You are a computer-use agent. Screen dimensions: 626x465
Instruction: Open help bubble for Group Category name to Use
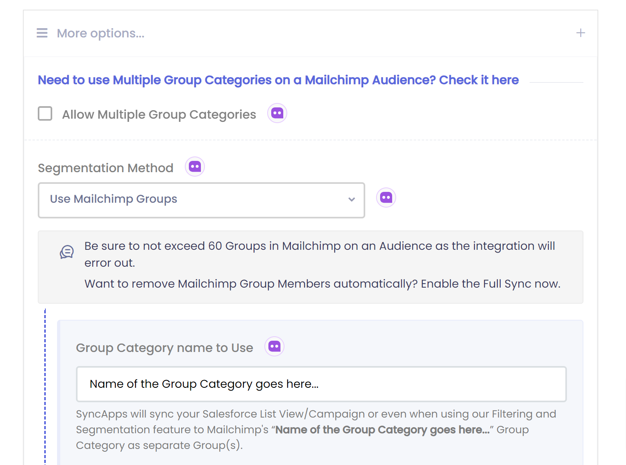click(x=274, y=346)
